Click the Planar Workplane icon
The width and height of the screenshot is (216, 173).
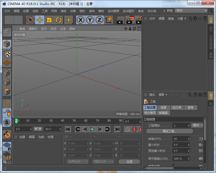7,155
